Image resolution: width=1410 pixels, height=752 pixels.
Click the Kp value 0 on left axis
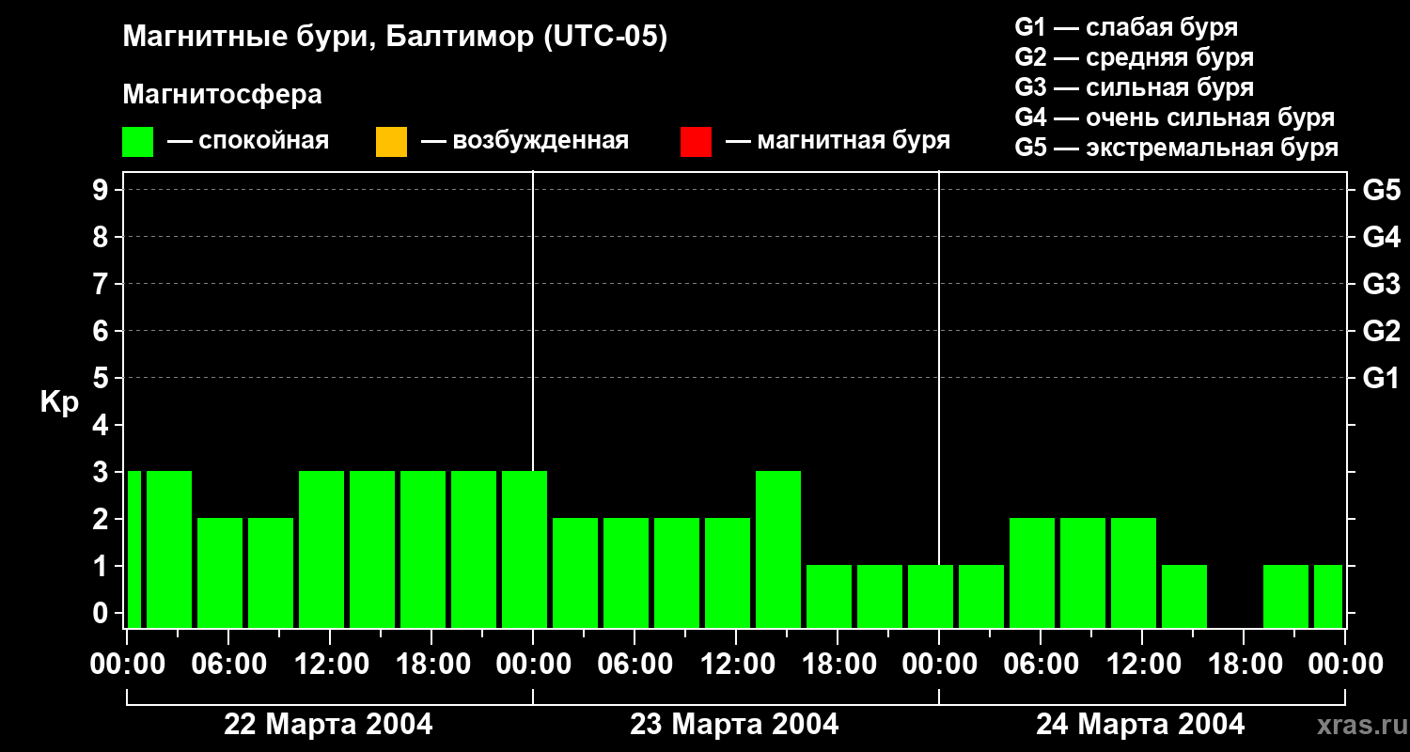tap(101, 613)
